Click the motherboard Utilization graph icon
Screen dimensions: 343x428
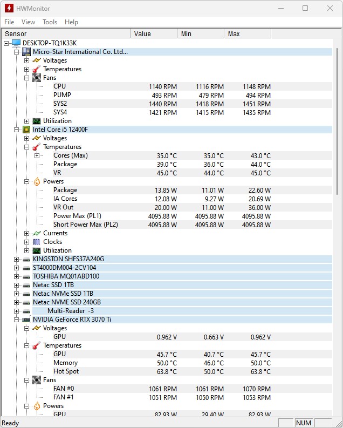tap(37, 121)
